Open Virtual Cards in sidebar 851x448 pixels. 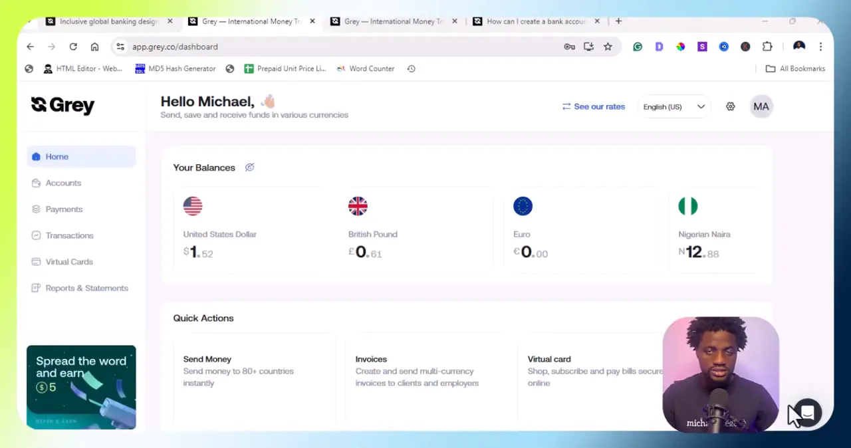point(69,262)
